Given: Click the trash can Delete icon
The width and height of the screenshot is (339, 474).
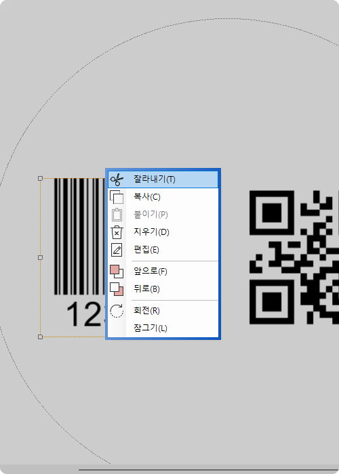Looking at the screenshot, I should point(117,232).
